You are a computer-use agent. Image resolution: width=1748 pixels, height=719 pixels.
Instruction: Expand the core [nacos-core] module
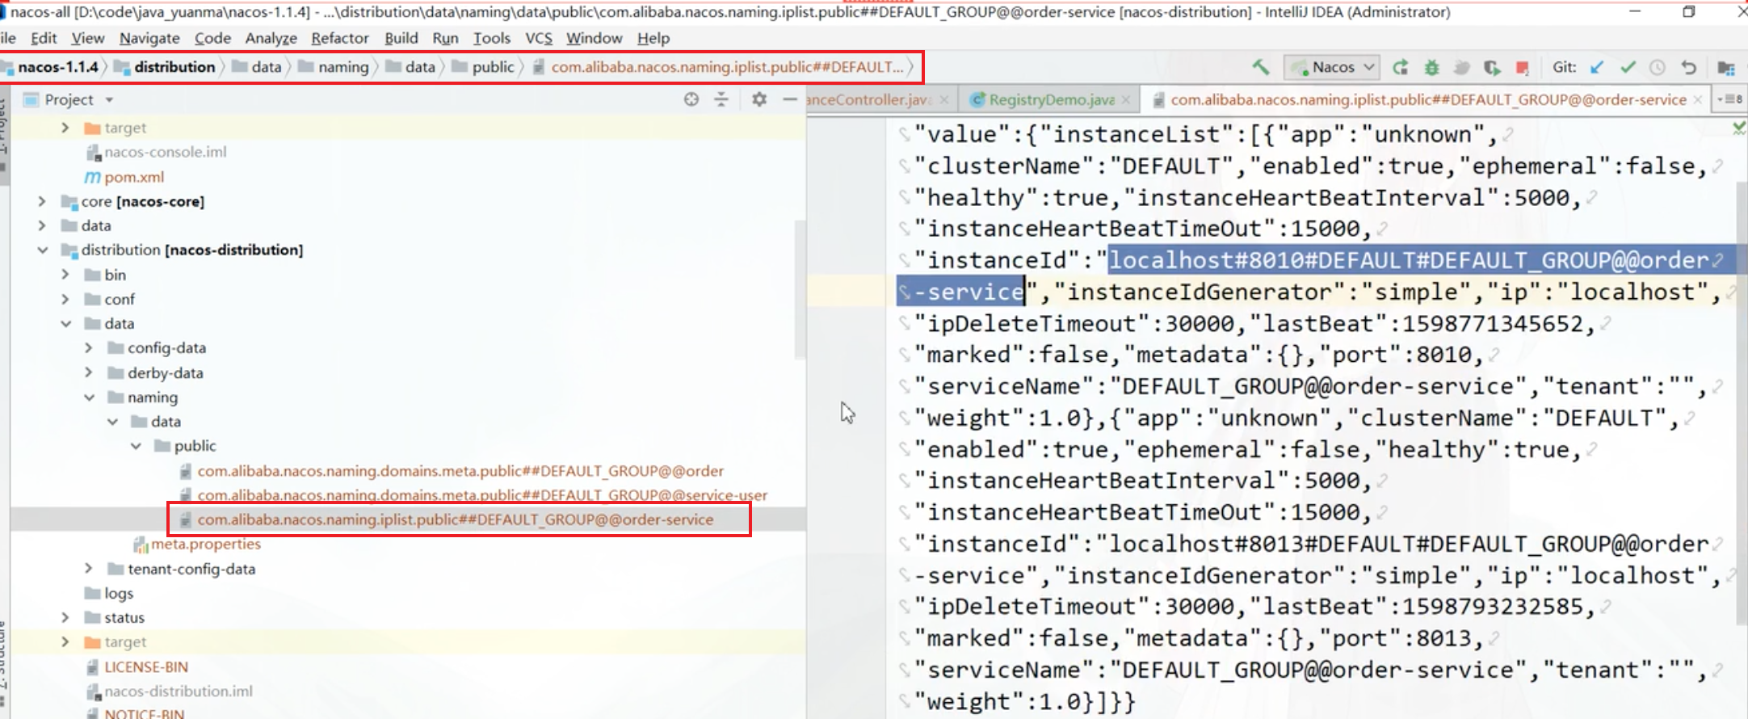tap(42, 201)
